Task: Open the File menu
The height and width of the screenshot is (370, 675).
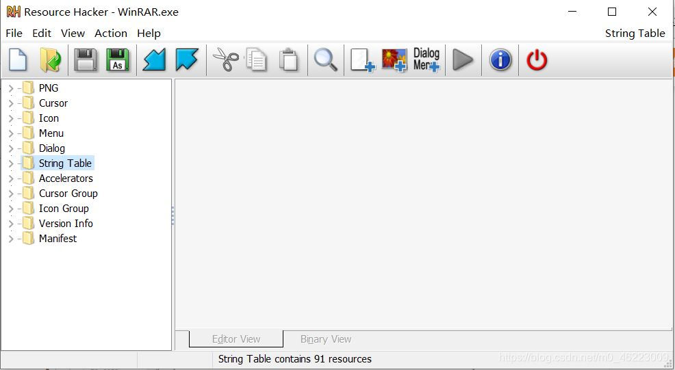Action: (14, 33)
